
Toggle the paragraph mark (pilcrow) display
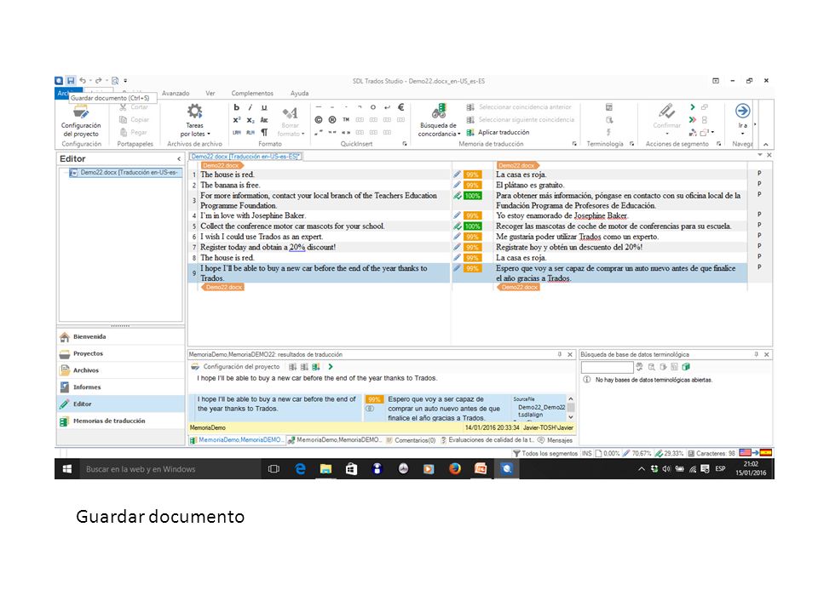(264, 133)
